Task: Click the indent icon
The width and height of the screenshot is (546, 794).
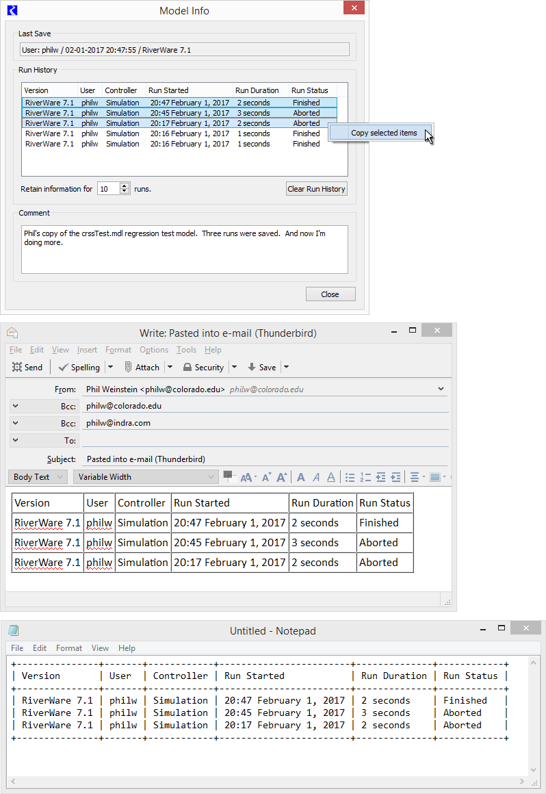Action: [x=395, y=477]
